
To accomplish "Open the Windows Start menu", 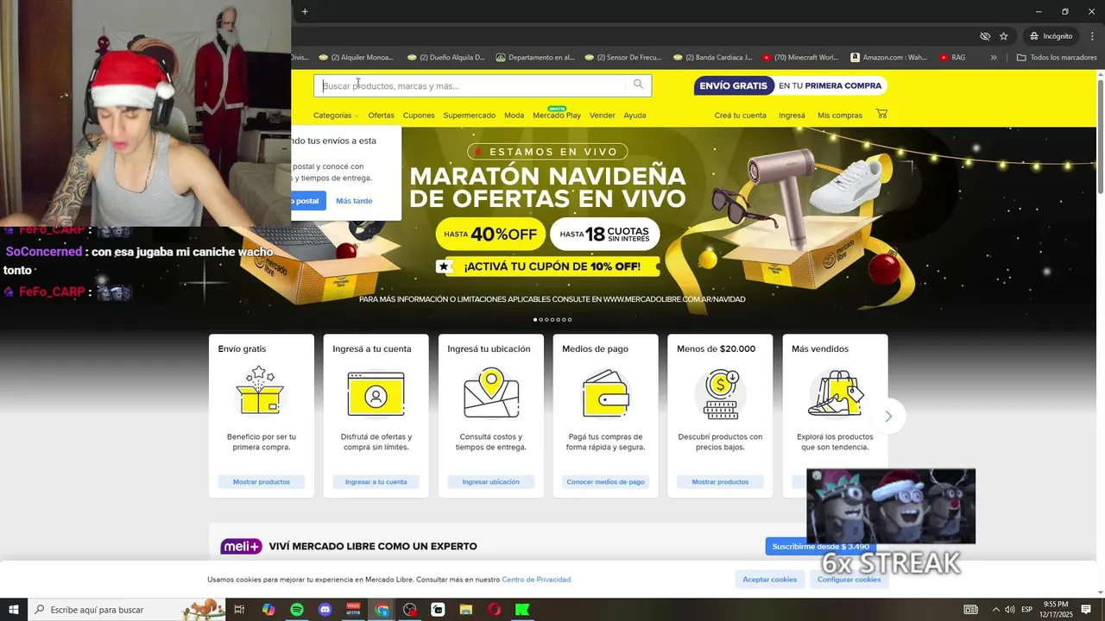I will pos(14,610).
